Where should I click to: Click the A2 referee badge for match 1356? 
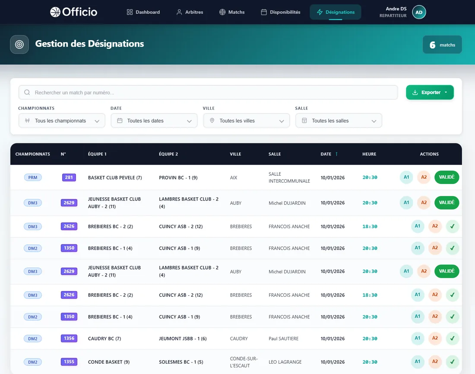click(435, 338)
